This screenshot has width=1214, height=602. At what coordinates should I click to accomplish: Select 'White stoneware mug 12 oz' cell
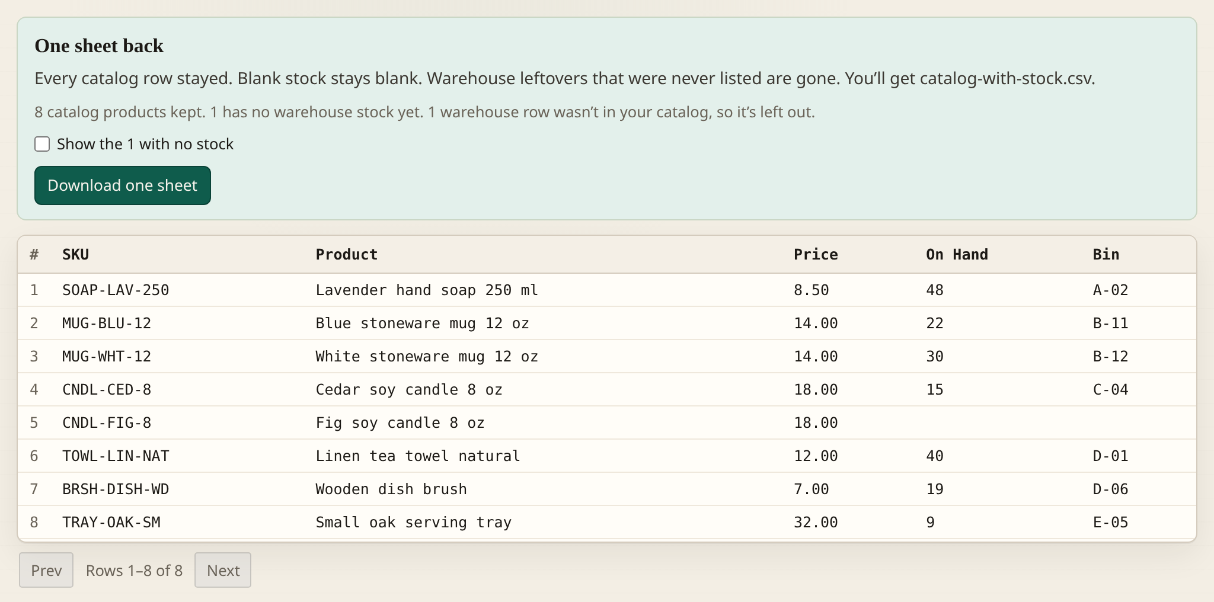(x=427, y=357)
